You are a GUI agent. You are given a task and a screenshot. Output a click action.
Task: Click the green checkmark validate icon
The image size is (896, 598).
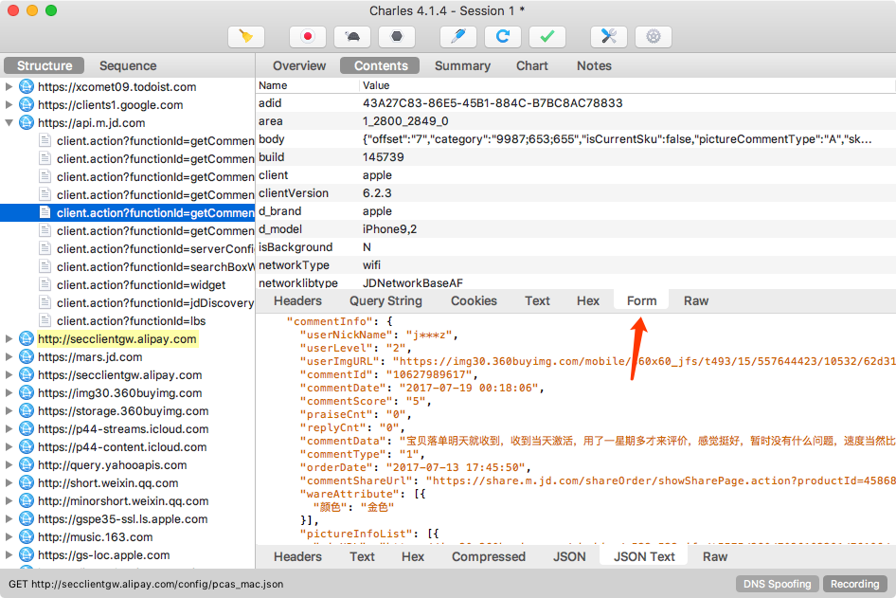[x=547, y=36]
